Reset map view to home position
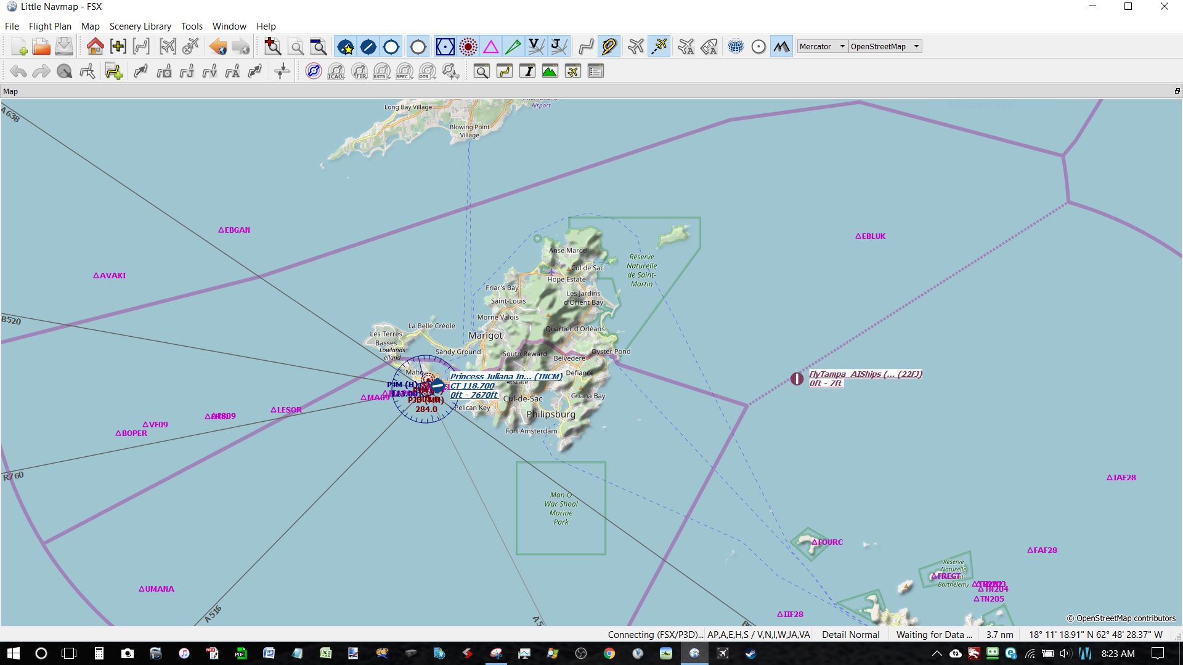The width and height of the screenshot is (1183, 665). click(94, 46)
